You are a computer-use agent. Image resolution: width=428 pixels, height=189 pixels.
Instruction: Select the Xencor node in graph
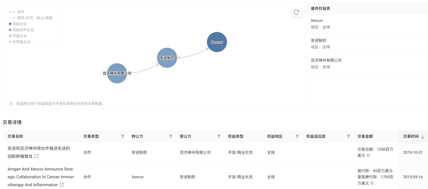(x=217, y=42)
